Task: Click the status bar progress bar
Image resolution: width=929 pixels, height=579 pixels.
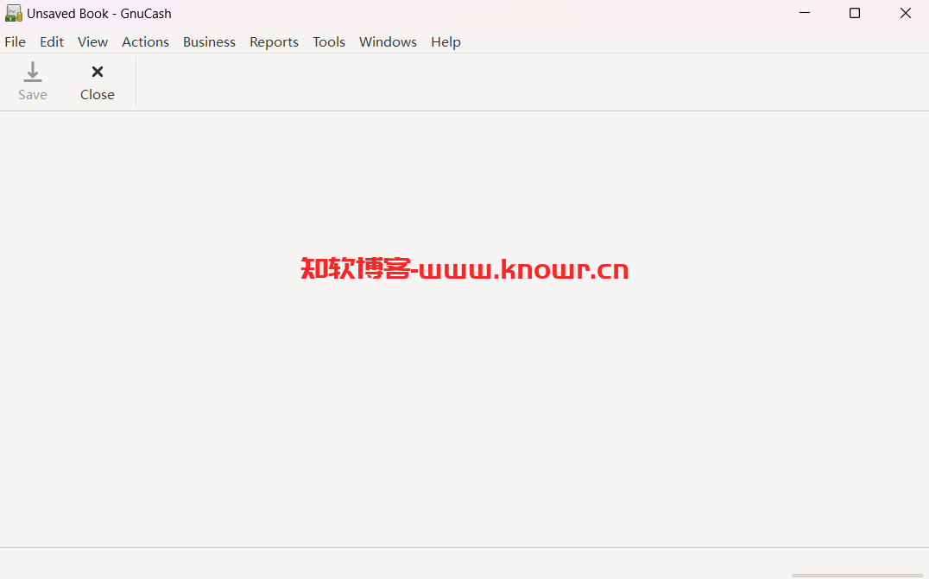Action: 856,575
